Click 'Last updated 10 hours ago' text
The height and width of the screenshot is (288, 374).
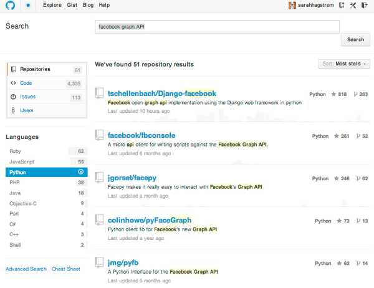138,111
